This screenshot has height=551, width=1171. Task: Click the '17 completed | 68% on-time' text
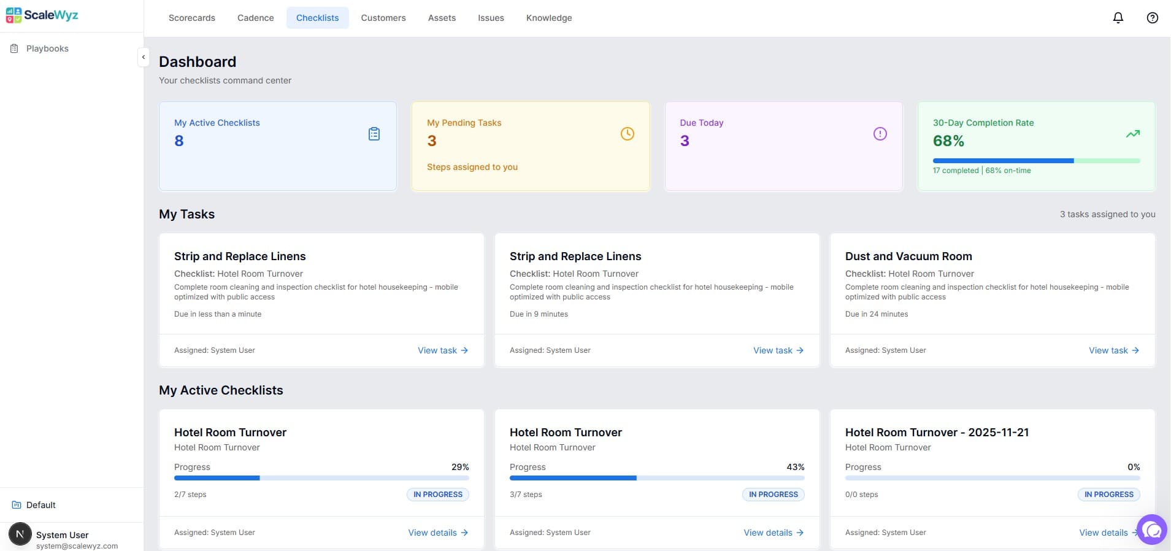pyautogui.click(x=981, y=171)
